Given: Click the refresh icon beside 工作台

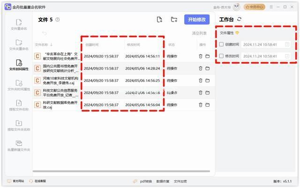Looking at the screenshot, I should (x=239, y=19).
